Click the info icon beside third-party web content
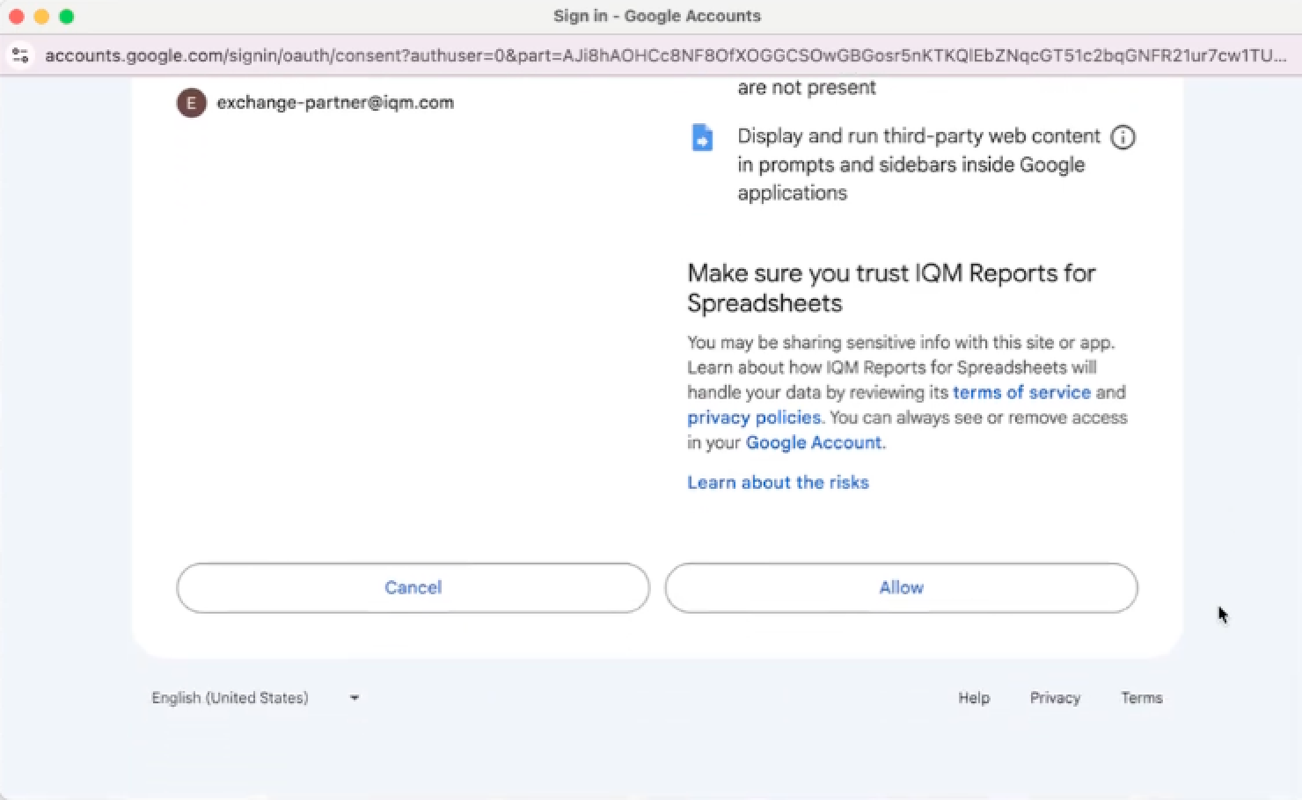This screenshot has width=1302, height=800. pyautogui.click(x=1123, y=137)
